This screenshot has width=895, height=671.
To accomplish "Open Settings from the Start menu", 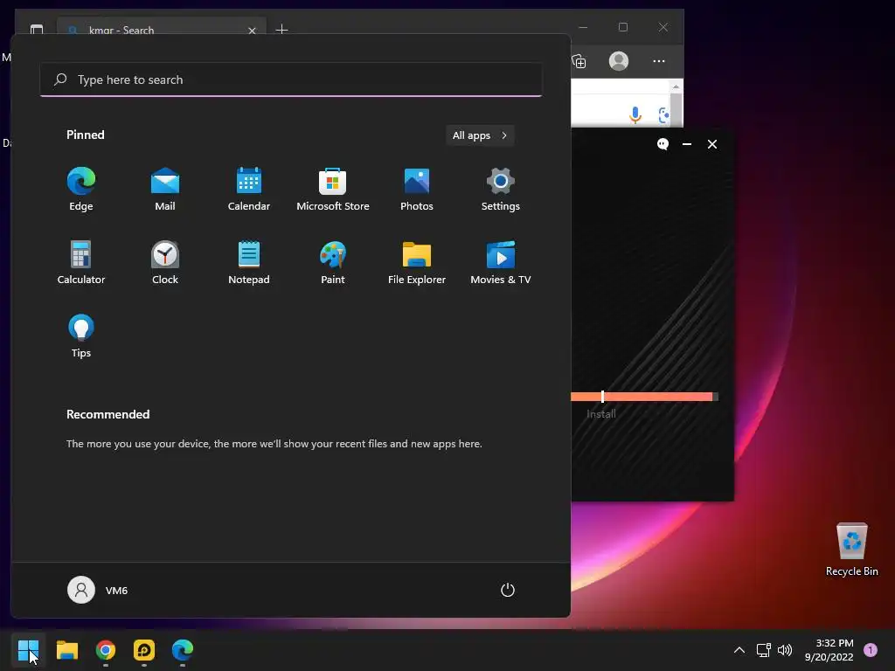I will [x=501, y=189].
